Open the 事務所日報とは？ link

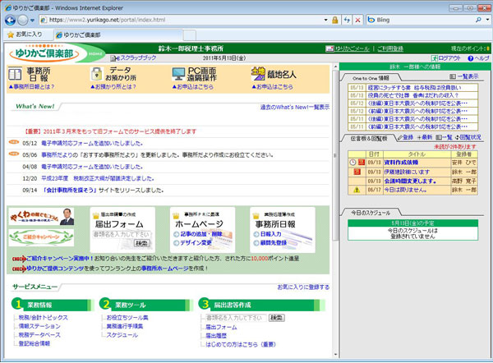click(31, 86)
